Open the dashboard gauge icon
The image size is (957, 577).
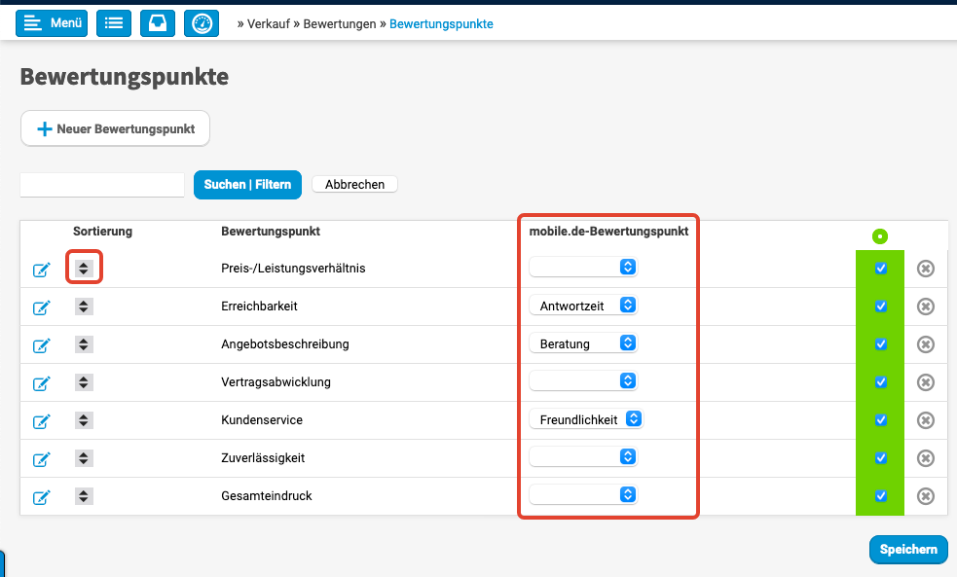tap(202, 23)
